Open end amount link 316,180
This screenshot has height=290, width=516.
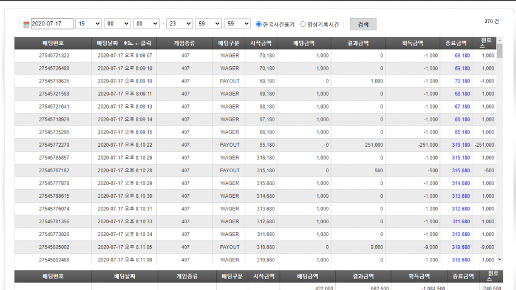point(461,145)
